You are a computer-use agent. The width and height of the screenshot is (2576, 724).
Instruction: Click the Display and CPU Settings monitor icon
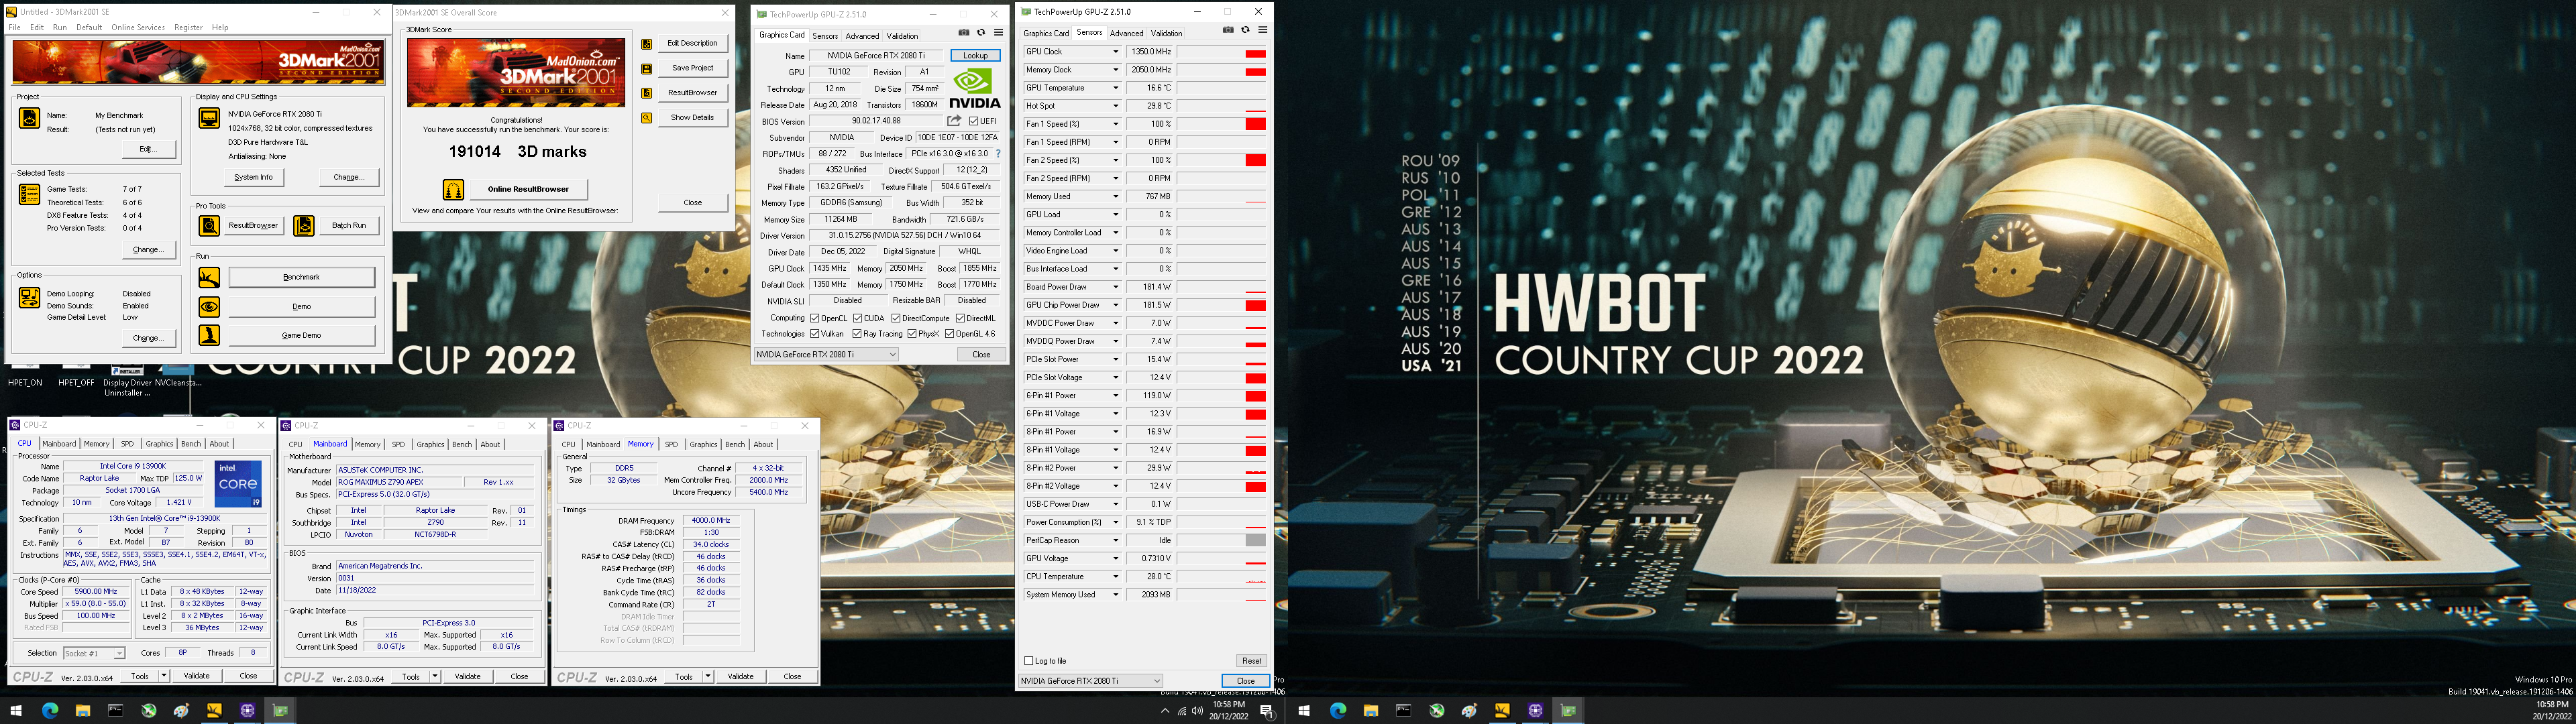click(208, 118)
